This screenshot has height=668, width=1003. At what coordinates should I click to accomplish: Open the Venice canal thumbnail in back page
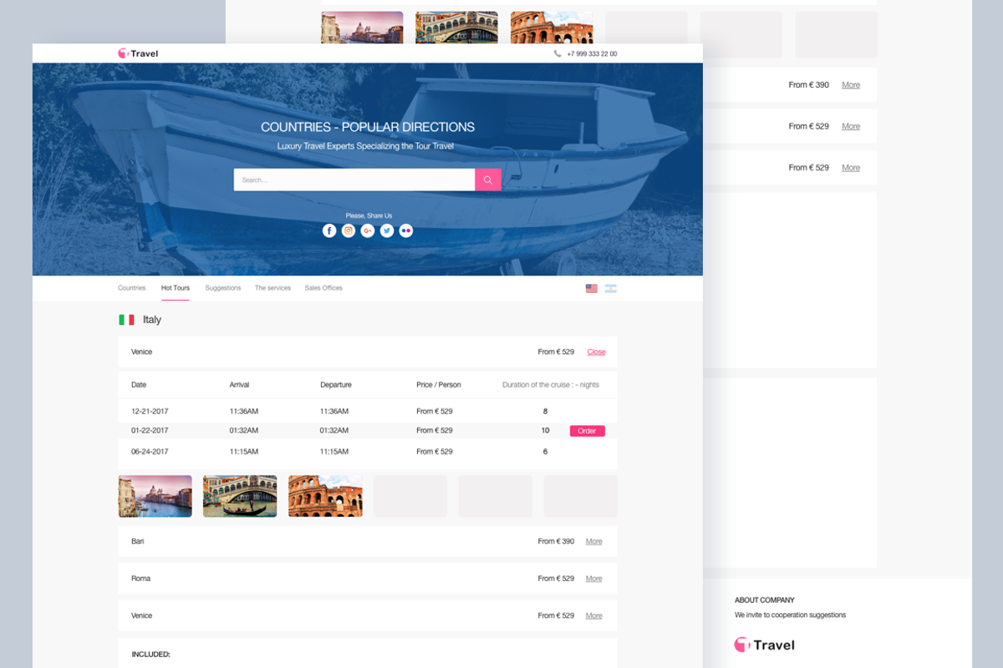(x=362, y=28)
